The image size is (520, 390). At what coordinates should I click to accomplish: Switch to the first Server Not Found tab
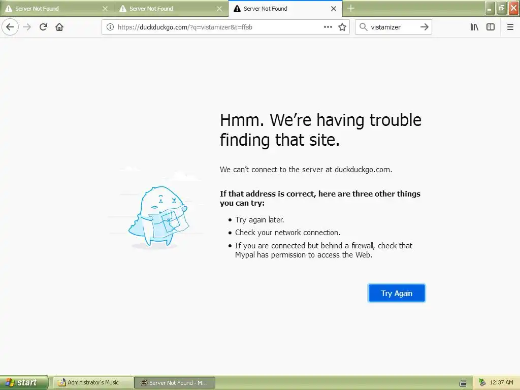click(56, 9)
